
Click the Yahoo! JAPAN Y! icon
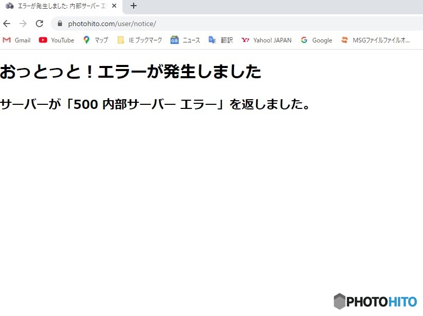click(x=245, y=40)
